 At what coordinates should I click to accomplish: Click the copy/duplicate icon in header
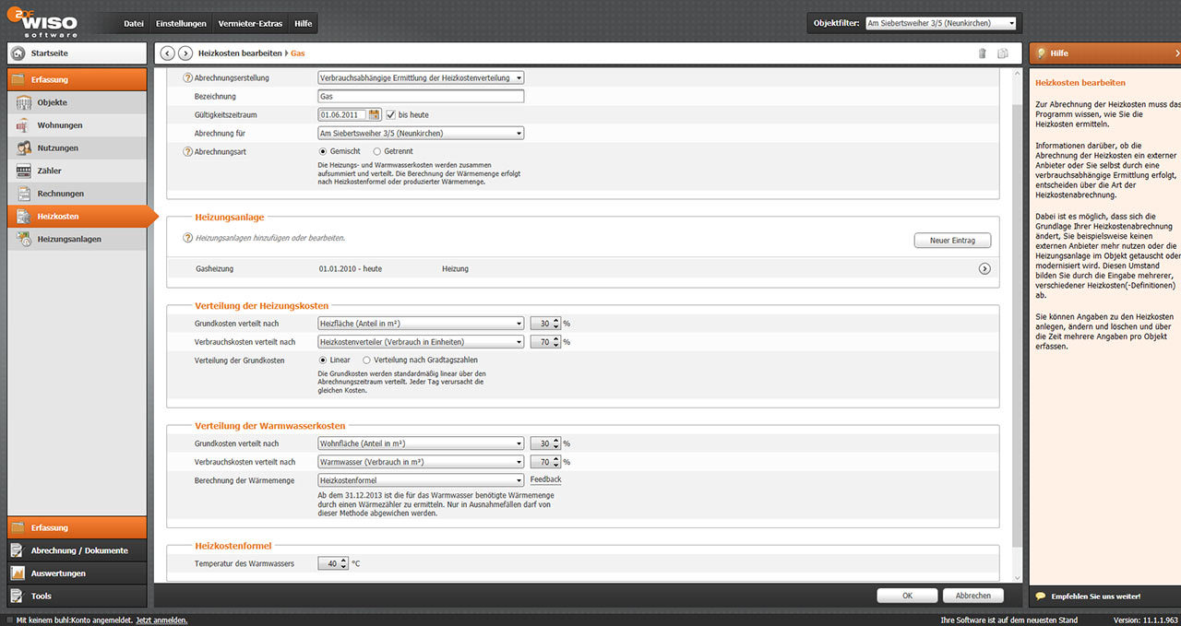pyautogui.click(x=1003, y=53)
